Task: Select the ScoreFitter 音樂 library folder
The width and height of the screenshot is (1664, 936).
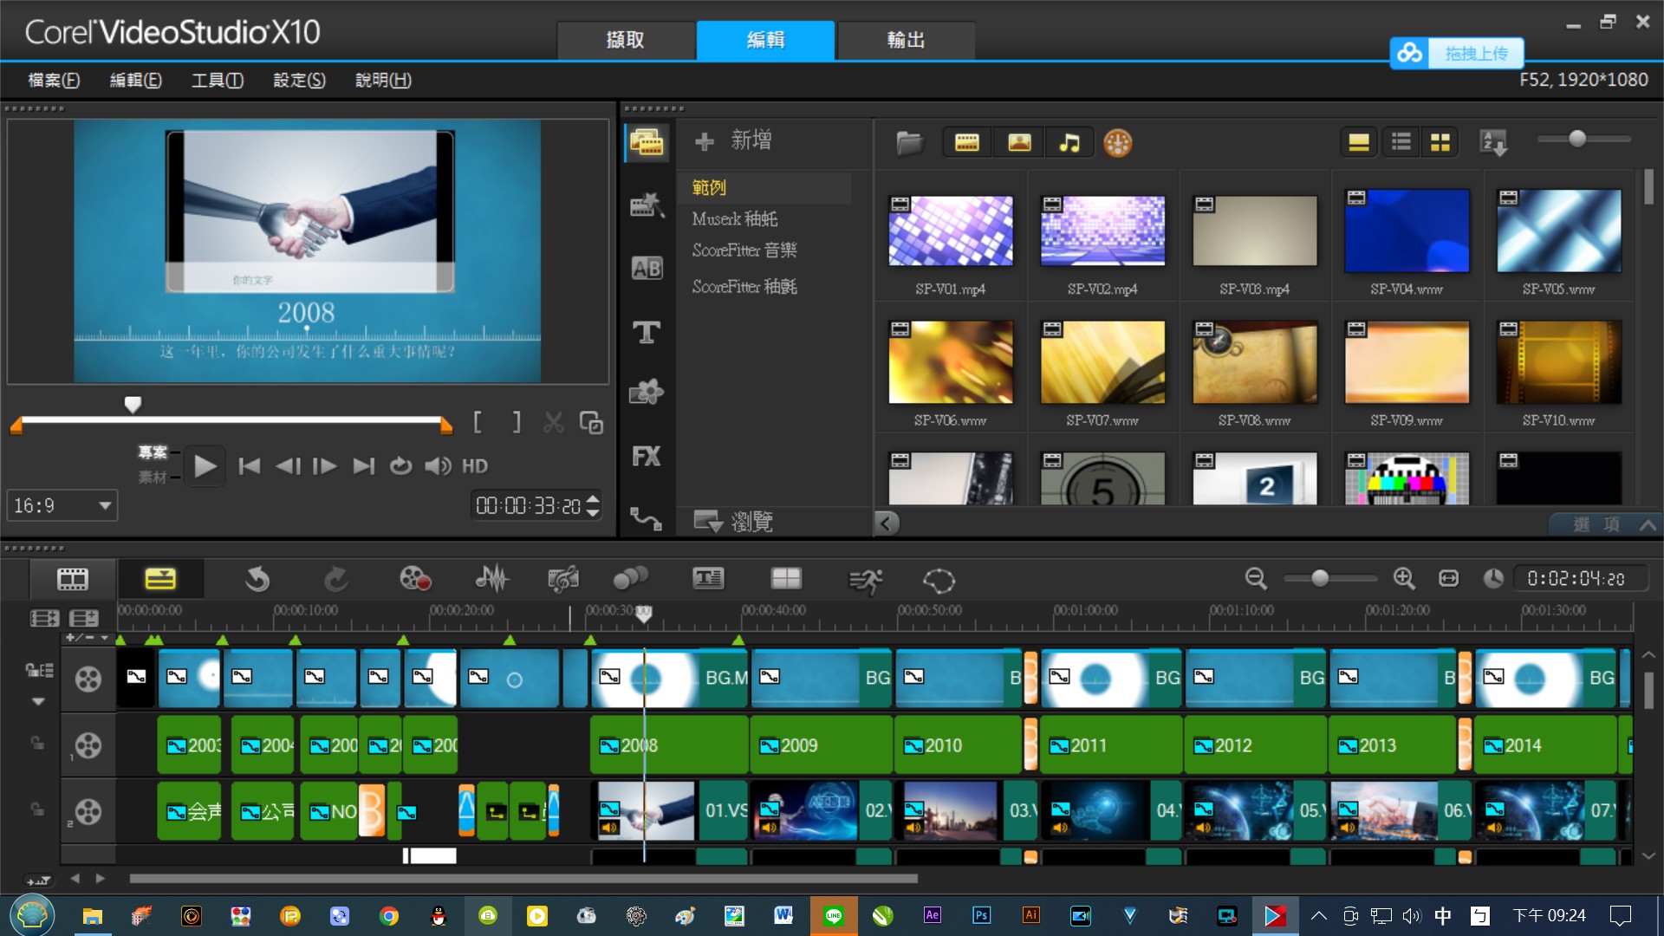Action: (x=744, y=250)
